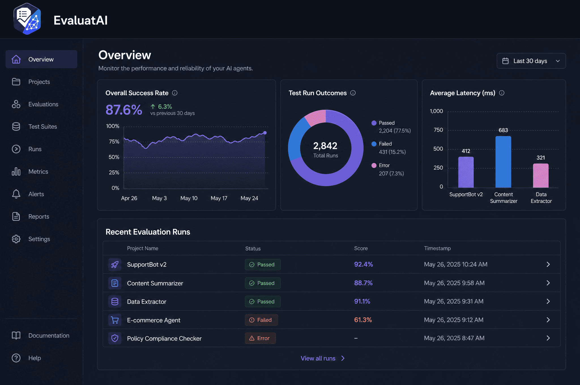Click the 87.6% success rate value
Viewport: 580px width, 385px height.
[x=124, y=110]
